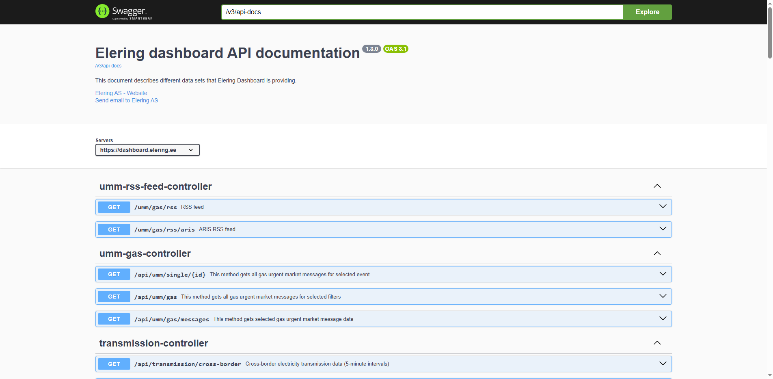773x379 pixels.
Task: Expand the /api/umm/gas/messages endpoint
Action: [663, 318]
